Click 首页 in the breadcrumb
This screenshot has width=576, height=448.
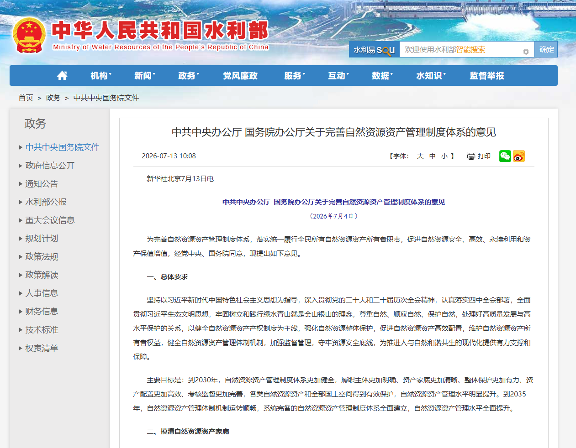26,98
